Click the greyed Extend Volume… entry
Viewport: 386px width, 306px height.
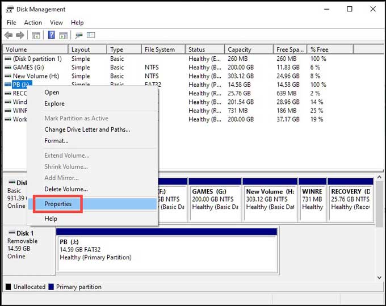coord(93,156)
